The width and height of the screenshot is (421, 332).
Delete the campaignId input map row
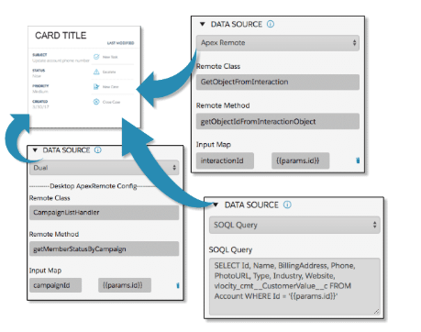(178, 285)
